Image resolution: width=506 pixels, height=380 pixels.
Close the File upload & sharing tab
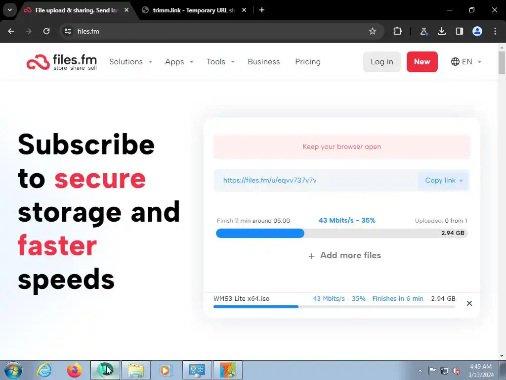pos(126,10)
